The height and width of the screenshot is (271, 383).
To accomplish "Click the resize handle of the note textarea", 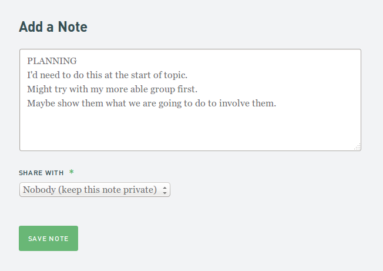I will click(x=358, y=148).
